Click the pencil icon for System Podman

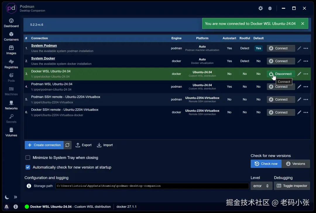click(x=299, y=48)
